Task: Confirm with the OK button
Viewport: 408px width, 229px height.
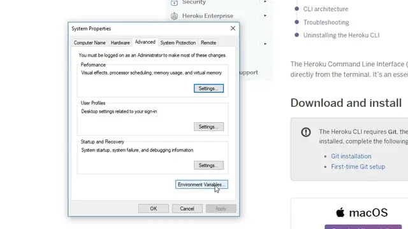Action: (x=154, y=209)
